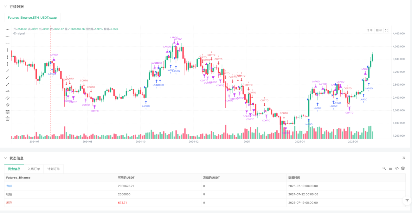Select the Futures_Binance.ETH_USDT.swap tab
This screenshot has height=213, width=412.
(x=32, y=17)
